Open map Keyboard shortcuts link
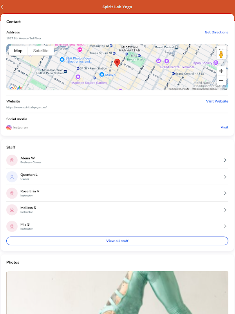This screenshot has height=314, width=235. 179,89
